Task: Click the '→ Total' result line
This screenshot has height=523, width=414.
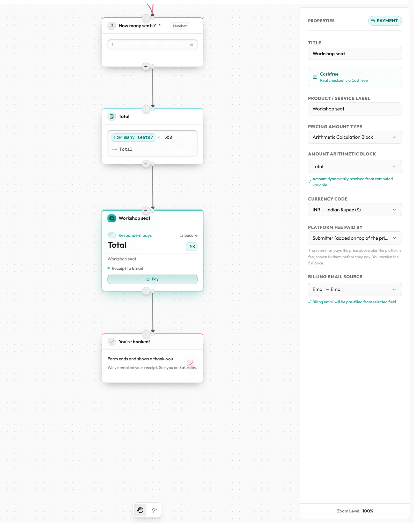Action: click(x=122, y=149)
